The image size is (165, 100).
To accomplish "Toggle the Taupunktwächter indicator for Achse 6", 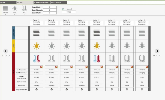I will click(x=112, y=89).
